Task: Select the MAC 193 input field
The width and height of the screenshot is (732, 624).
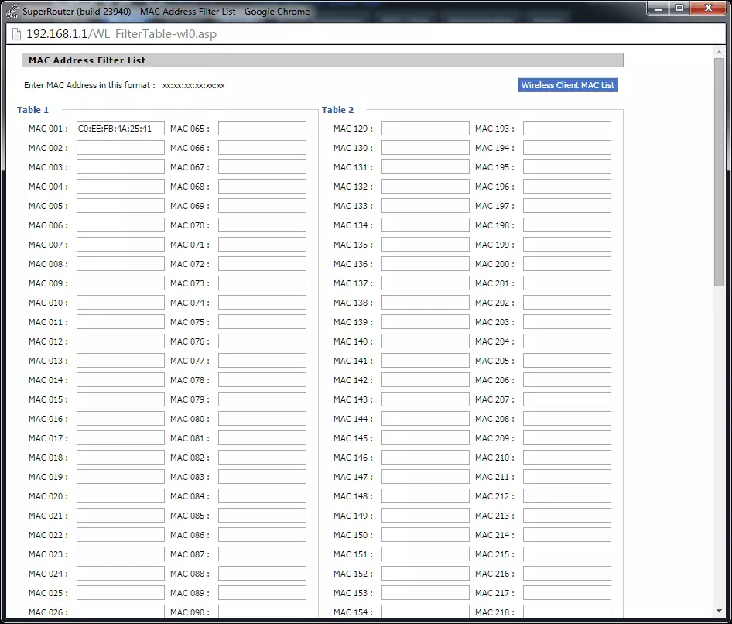Action: pos(566,128)
